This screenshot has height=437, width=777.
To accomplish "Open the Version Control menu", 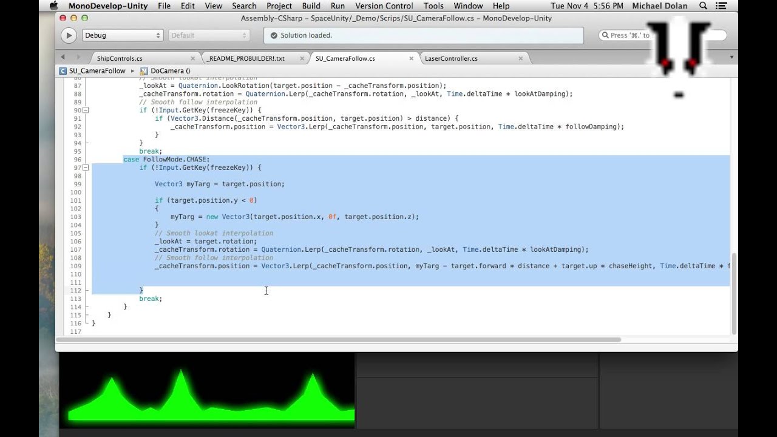I will pos(384,5).
